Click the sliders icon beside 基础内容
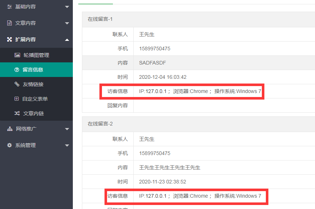This screenshot has height=209, width=315. (x=9, y=7)
